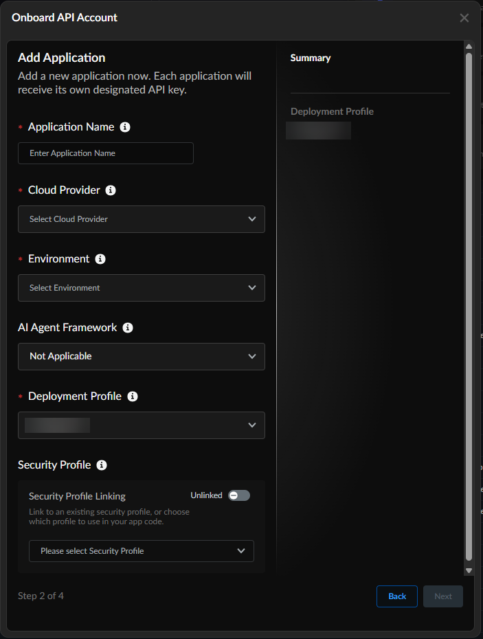Click the scrollbar down arrow
The height and width of the screenshot is (639, 483).
click(x=469, y=570)
